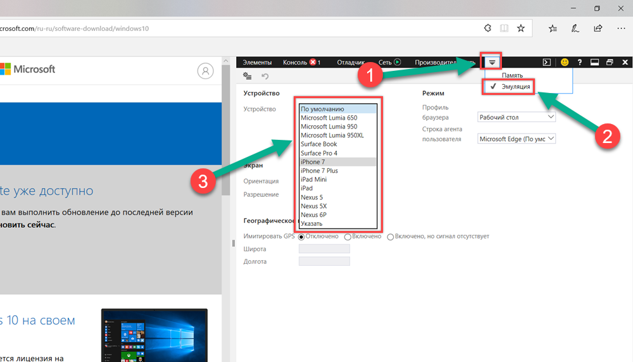Click the 'уже доступно' heading link

tap(53, 190)
